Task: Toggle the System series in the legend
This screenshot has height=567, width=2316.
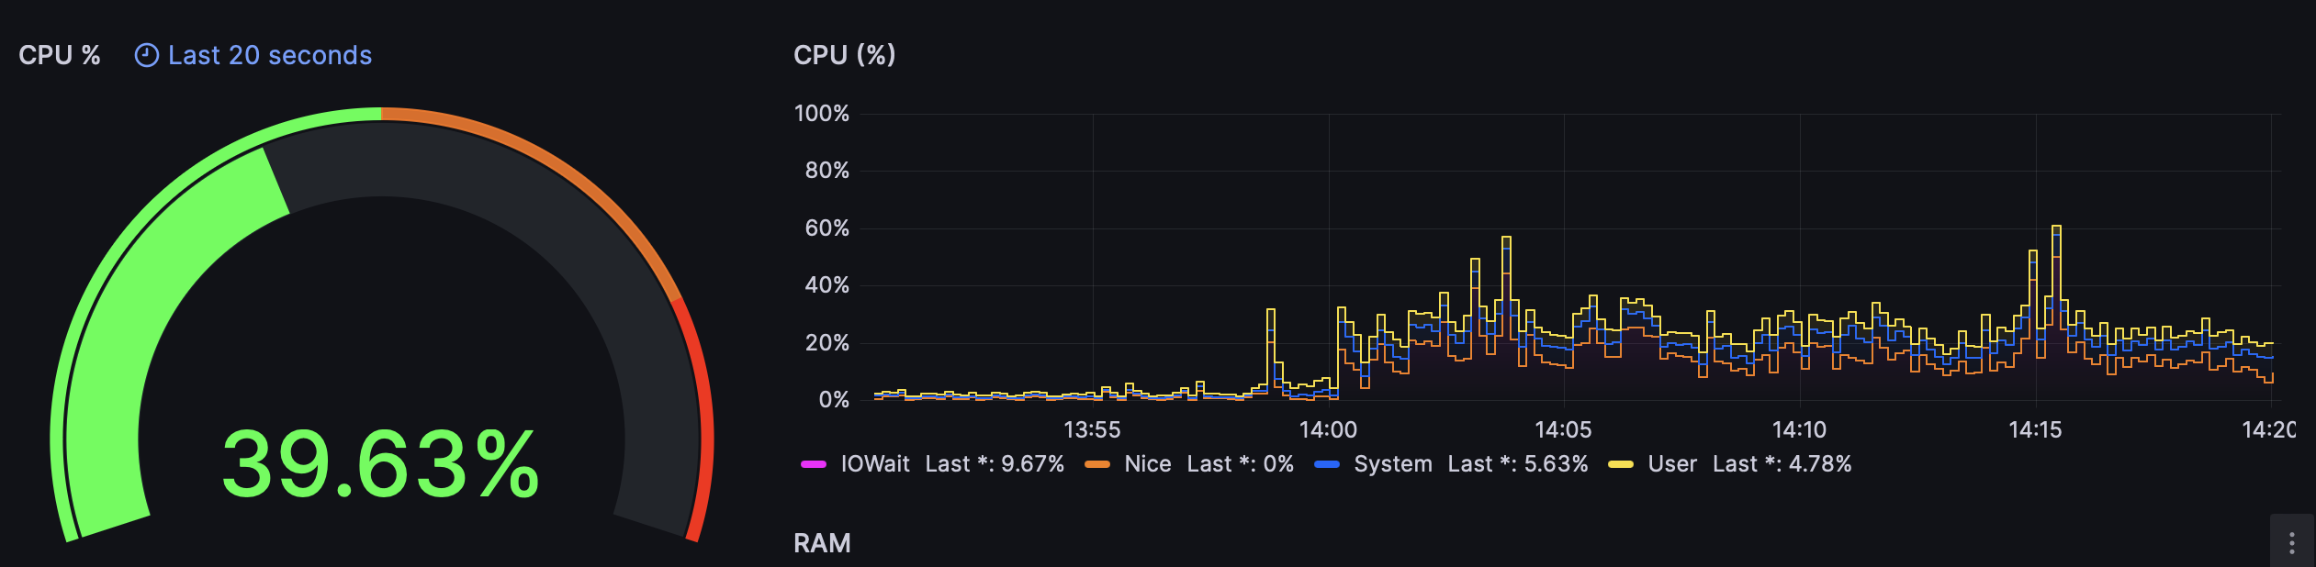Action: coord(1393,464)
